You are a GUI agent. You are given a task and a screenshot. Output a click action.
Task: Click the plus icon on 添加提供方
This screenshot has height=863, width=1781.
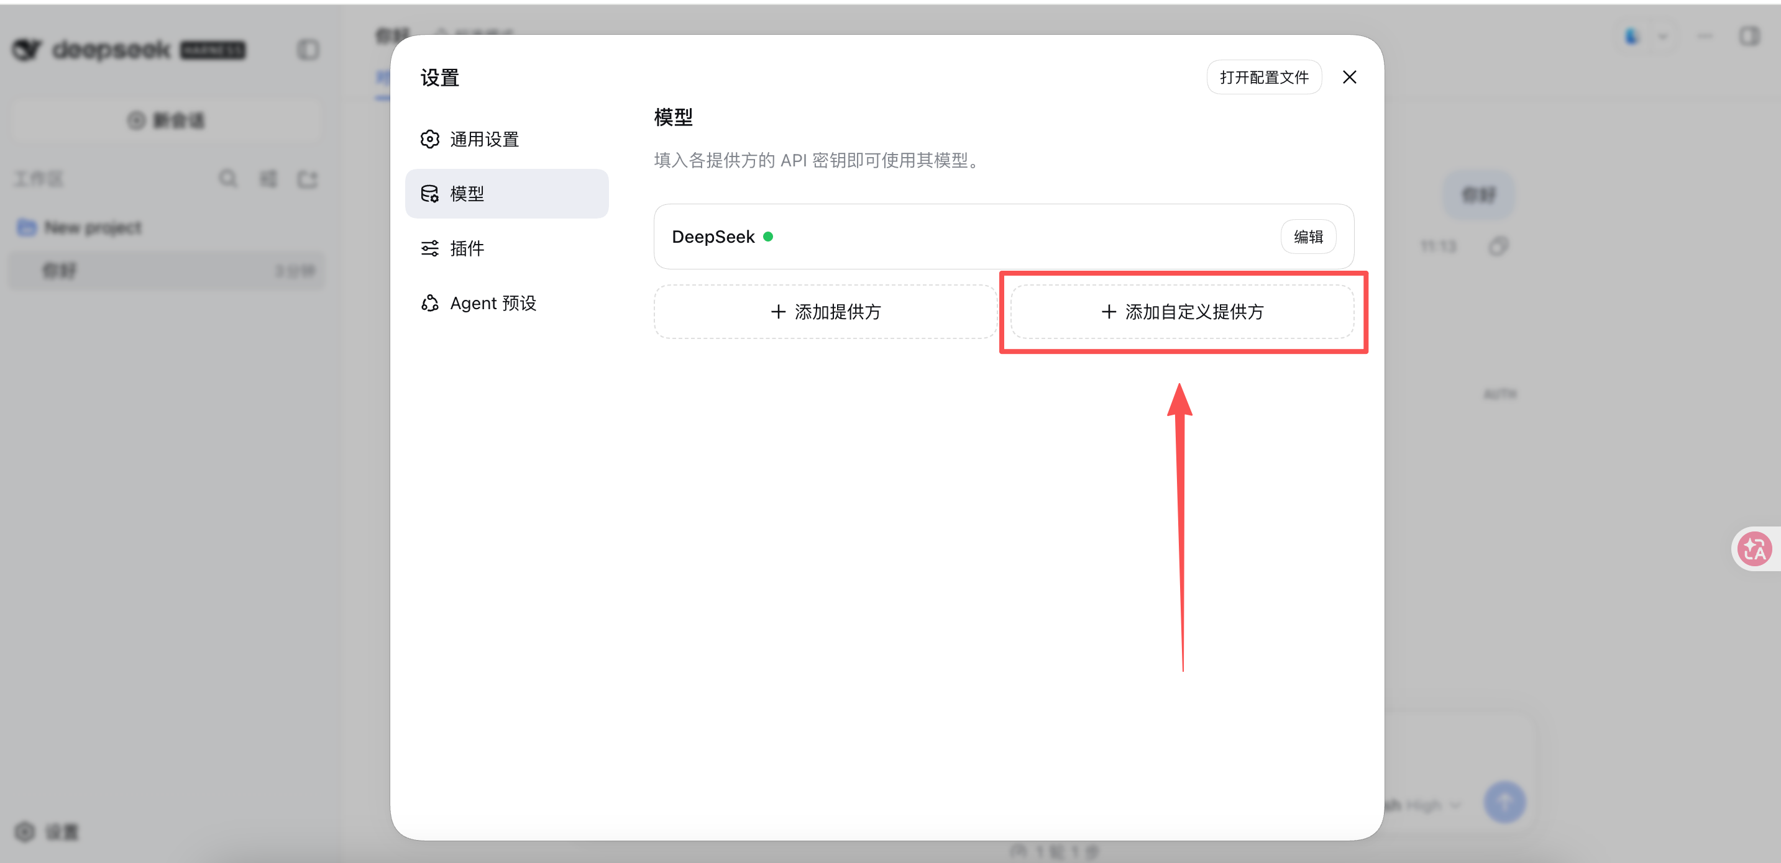(778, 312)
